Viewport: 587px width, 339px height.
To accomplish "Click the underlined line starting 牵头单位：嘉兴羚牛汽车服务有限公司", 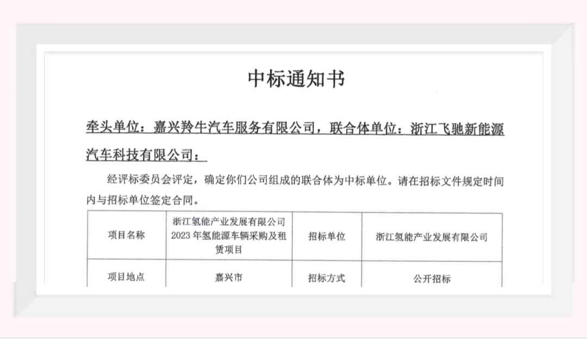I will [295, 128].
